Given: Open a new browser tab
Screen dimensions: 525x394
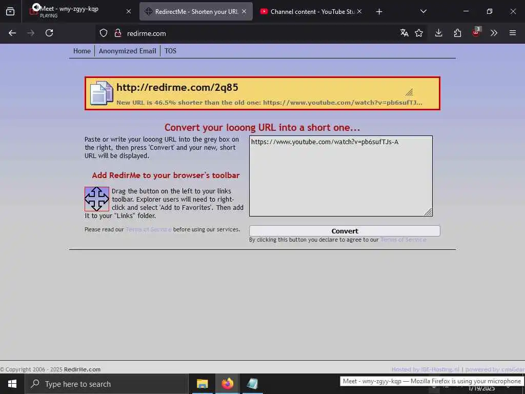Looking at the screenshot, I should coord(379,12).
